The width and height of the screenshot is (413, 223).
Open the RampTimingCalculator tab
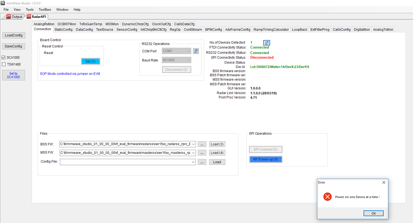(x=271, y=30)
